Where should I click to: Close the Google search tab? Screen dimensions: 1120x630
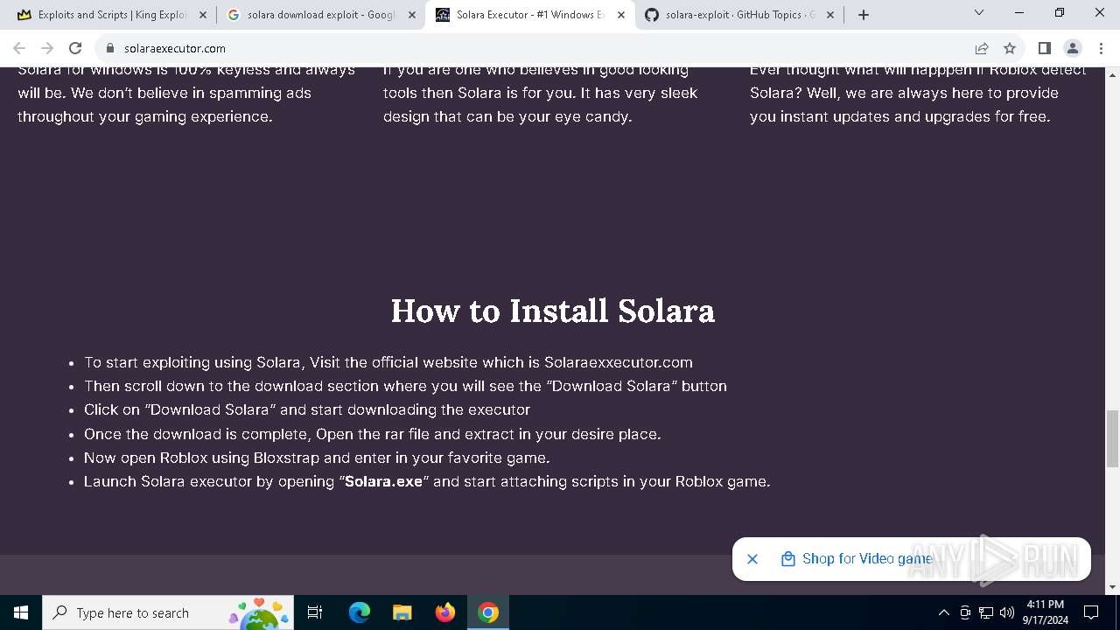click(412, 15)
